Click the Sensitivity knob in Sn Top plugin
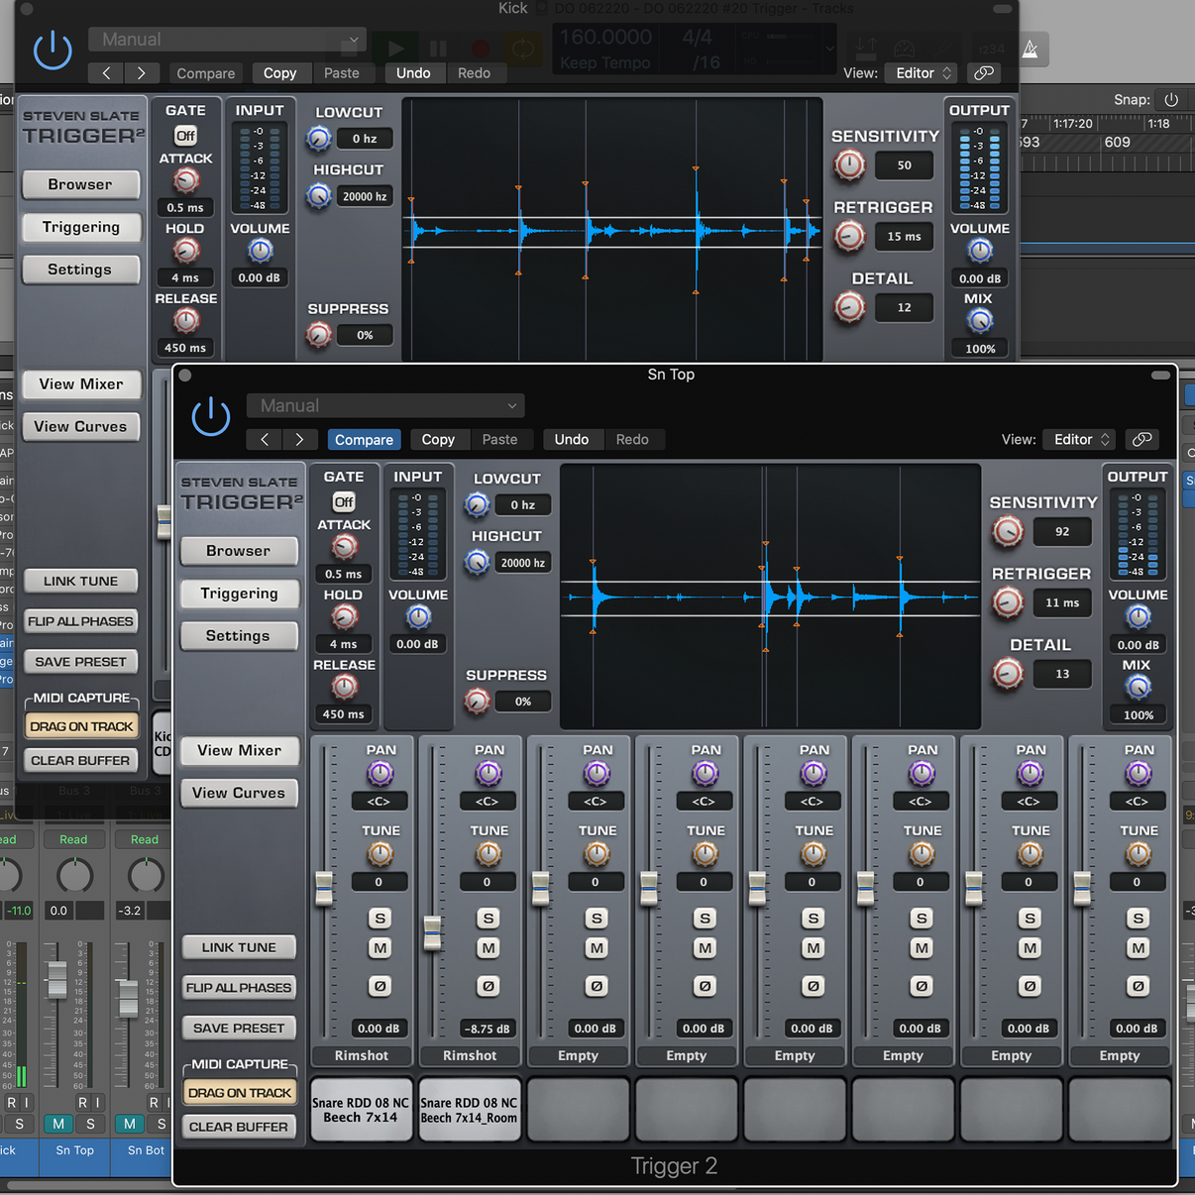1195x1195 pixels. 1007,532
